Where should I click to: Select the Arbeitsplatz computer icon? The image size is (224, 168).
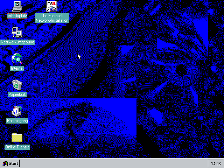click(x=17, y=6)
